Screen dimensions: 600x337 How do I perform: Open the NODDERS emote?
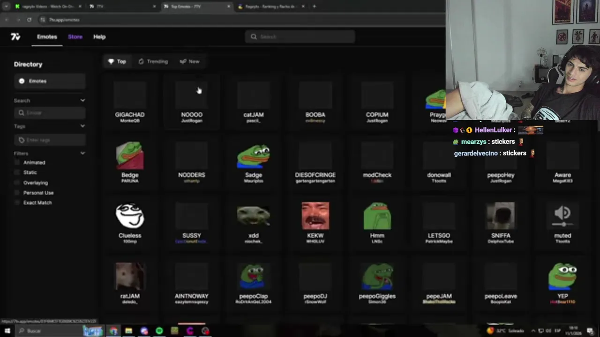(x=192, y=162)
